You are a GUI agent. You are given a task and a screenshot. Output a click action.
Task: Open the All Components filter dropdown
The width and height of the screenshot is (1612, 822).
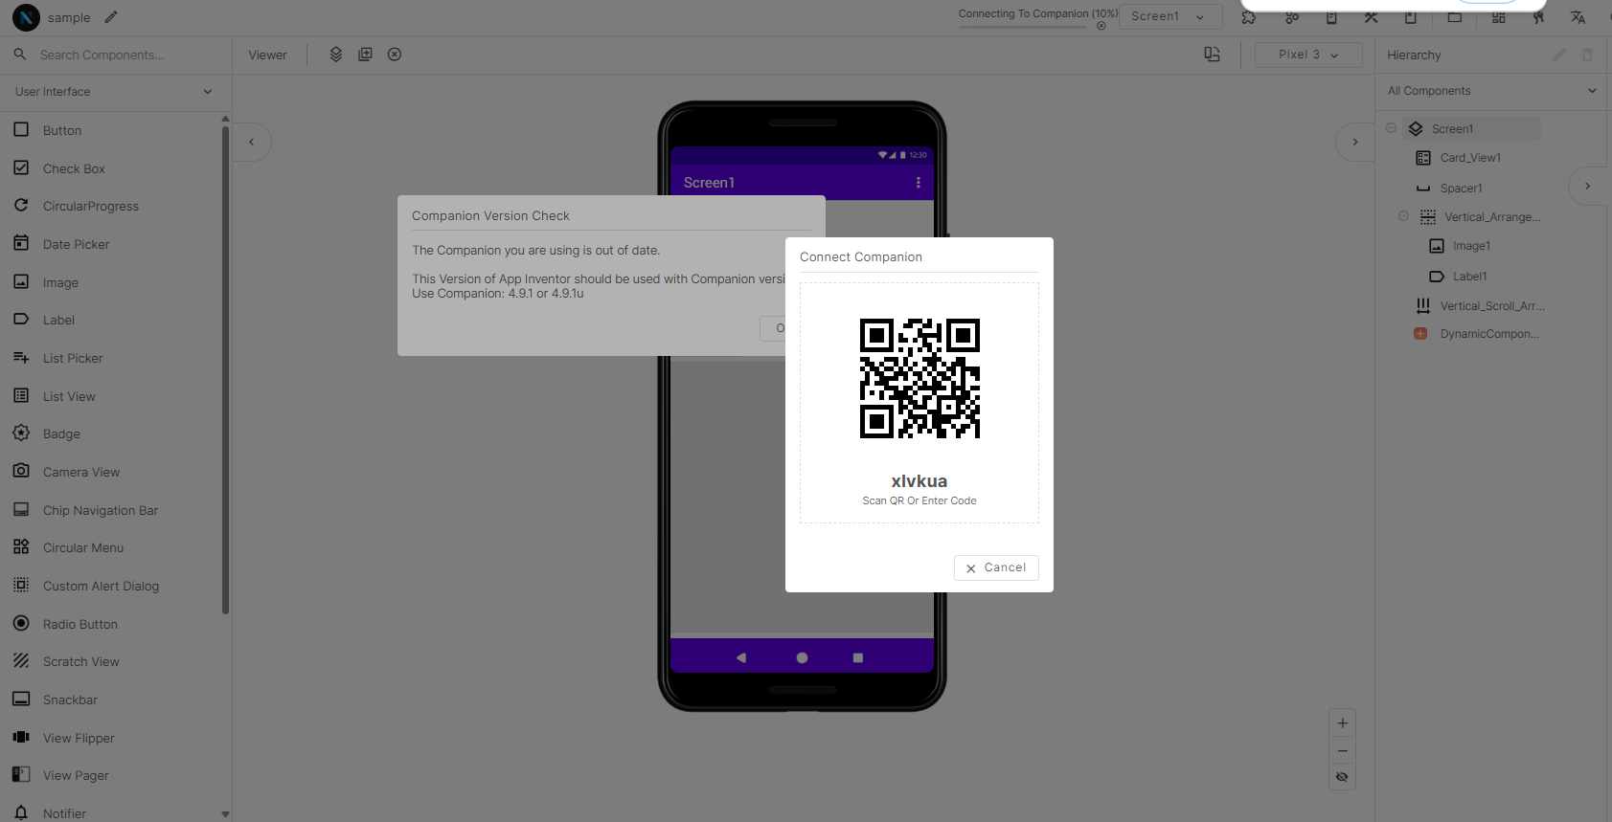[1492, 91]
